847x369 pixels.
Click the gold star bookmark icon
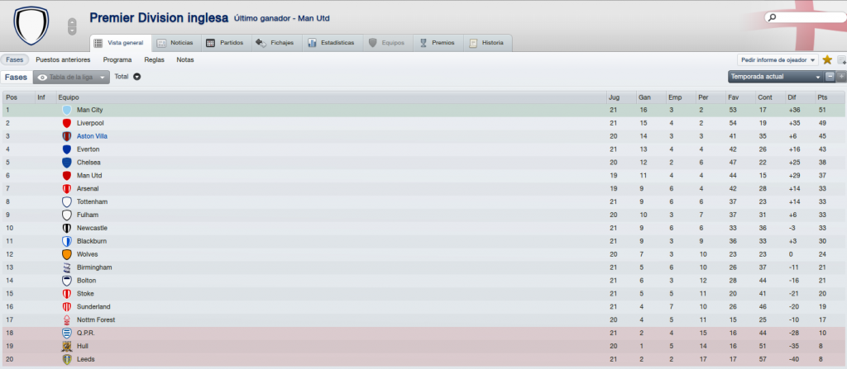pos(827,60)
